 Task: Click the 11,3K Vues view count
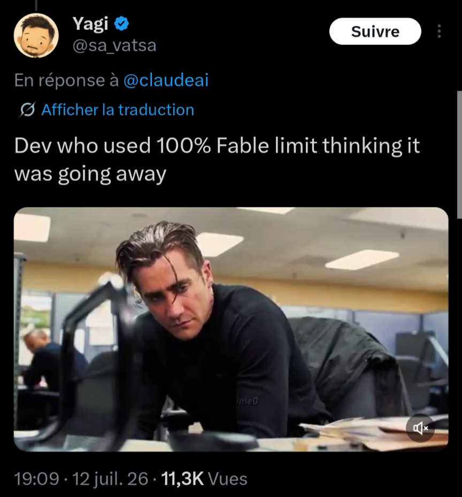[204, 479]
